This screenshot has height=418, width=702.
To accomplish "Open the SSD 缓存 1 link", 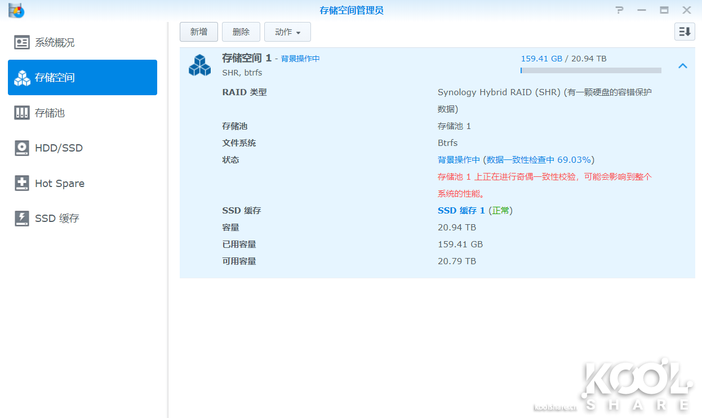I will point(461,211).
